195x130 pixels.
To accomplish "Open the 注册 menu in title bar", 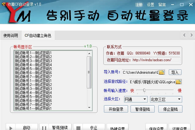I will pos(139,5).
